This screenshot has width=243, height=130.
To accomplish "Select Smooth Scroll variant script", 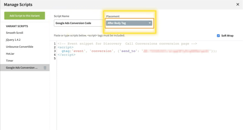I will click(x=15, y=33).
